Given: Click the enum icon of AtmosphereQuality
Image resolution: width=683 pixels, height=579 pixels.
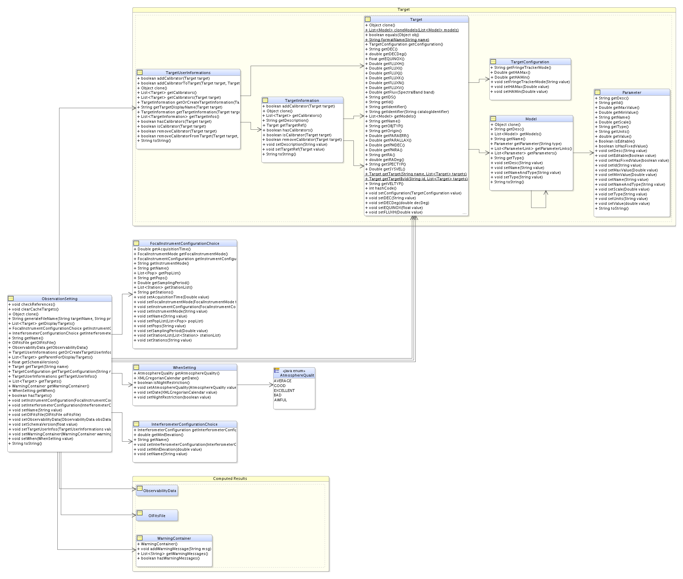Looking at the screenshot, I should coord(277,371).
